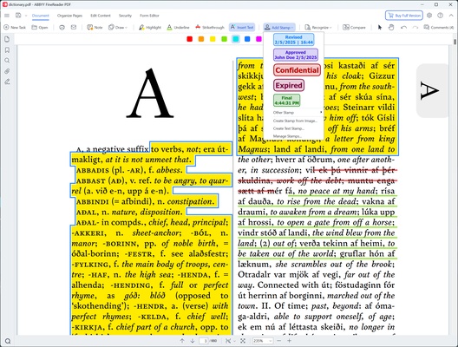Select the Highlight tool
Viewport: 458px width, 347px height.
click(150, 27)
